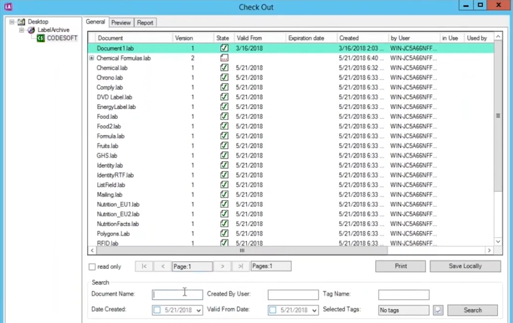The image size is (513, 323).
Task: Click state icon of Mailing.lab row
Action: click(x=224, y=195)
